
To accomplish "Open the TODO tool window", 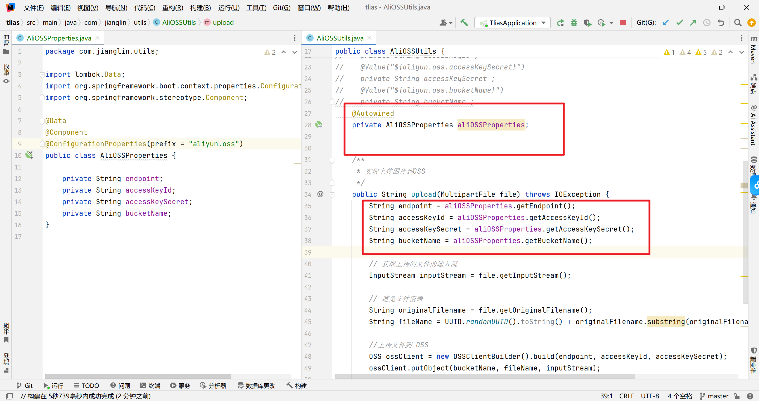I will tap(86, 385).
